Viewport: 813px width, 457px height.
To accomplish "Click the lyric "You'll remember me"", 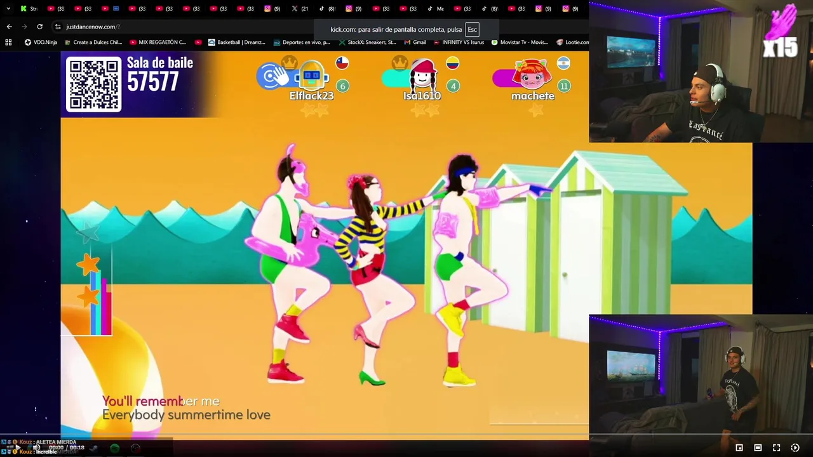I will coord(161,401).
